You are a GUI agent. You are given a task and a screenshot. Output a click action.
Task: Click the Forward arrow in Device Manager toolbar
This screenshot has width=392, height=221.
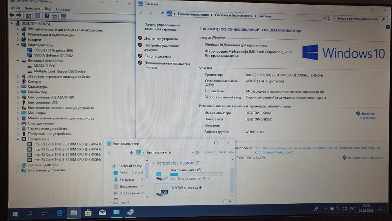coord(19,16)
